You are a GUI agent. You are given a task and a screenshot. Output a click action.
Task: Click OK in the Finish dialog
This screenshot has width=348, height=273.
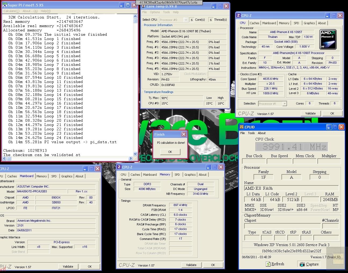pos(170,152)
